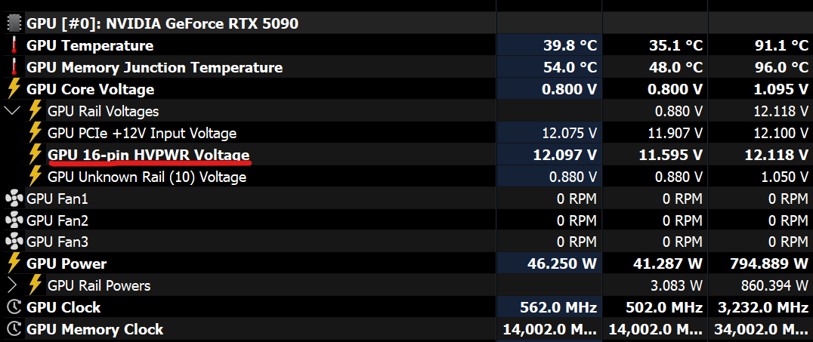Select the GPU Fan2 label
The image size is (813, 342).
57,220
